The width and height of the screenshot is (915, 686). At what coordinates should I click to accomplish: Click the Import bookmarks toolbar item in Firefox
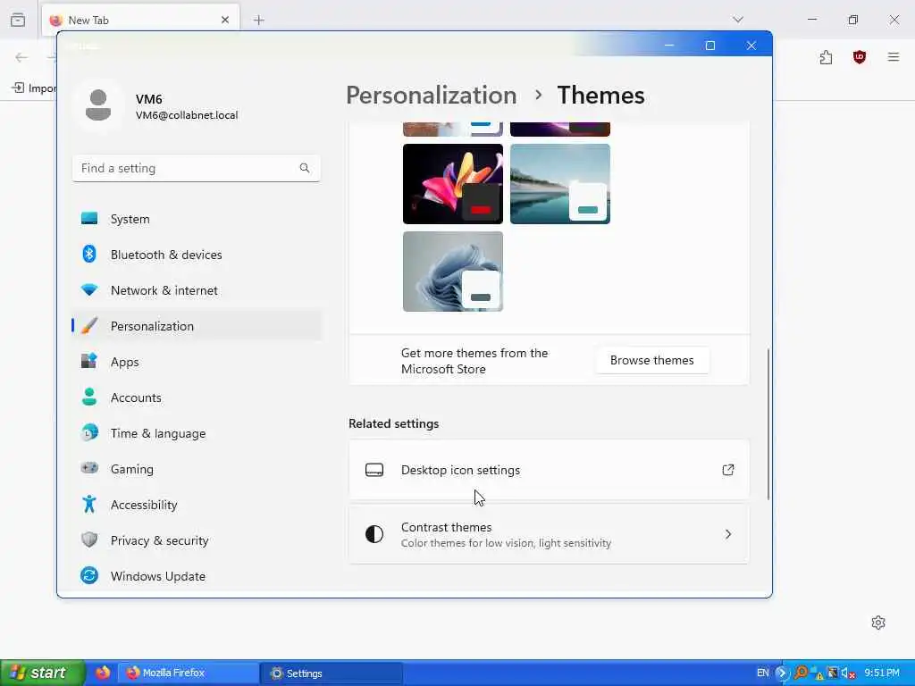(x=35, y=88)
